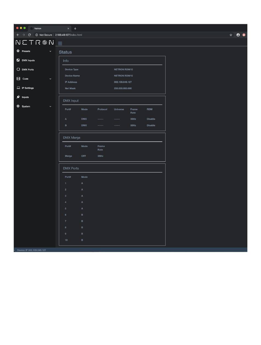Toggle the hamburger menu icon
This screenshot has width=261, height=345.
[x=60, y=43]
